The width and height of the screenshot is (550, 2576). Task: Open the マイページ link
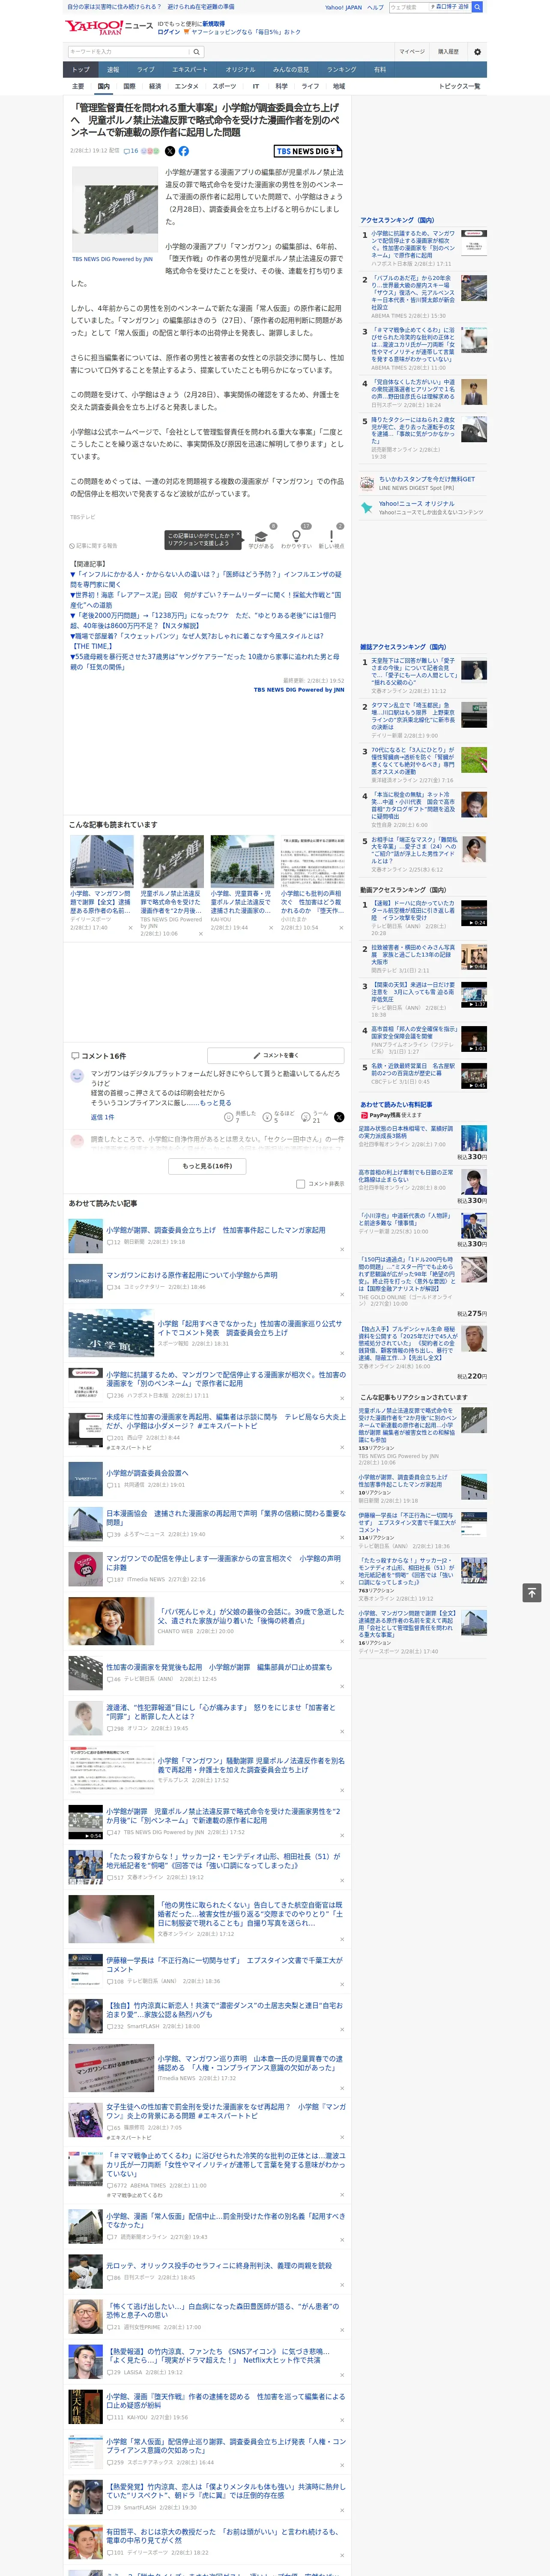(411, 52)
